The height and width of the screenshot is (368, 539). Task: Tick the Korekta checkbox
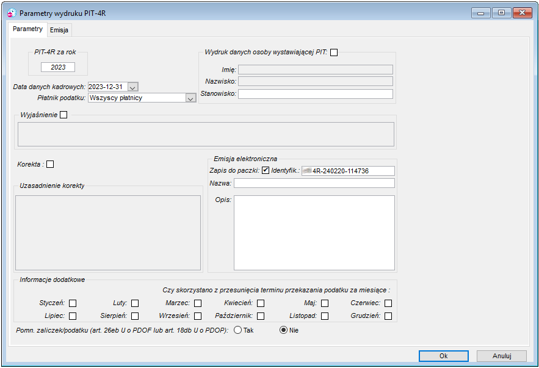click(50, 164)
